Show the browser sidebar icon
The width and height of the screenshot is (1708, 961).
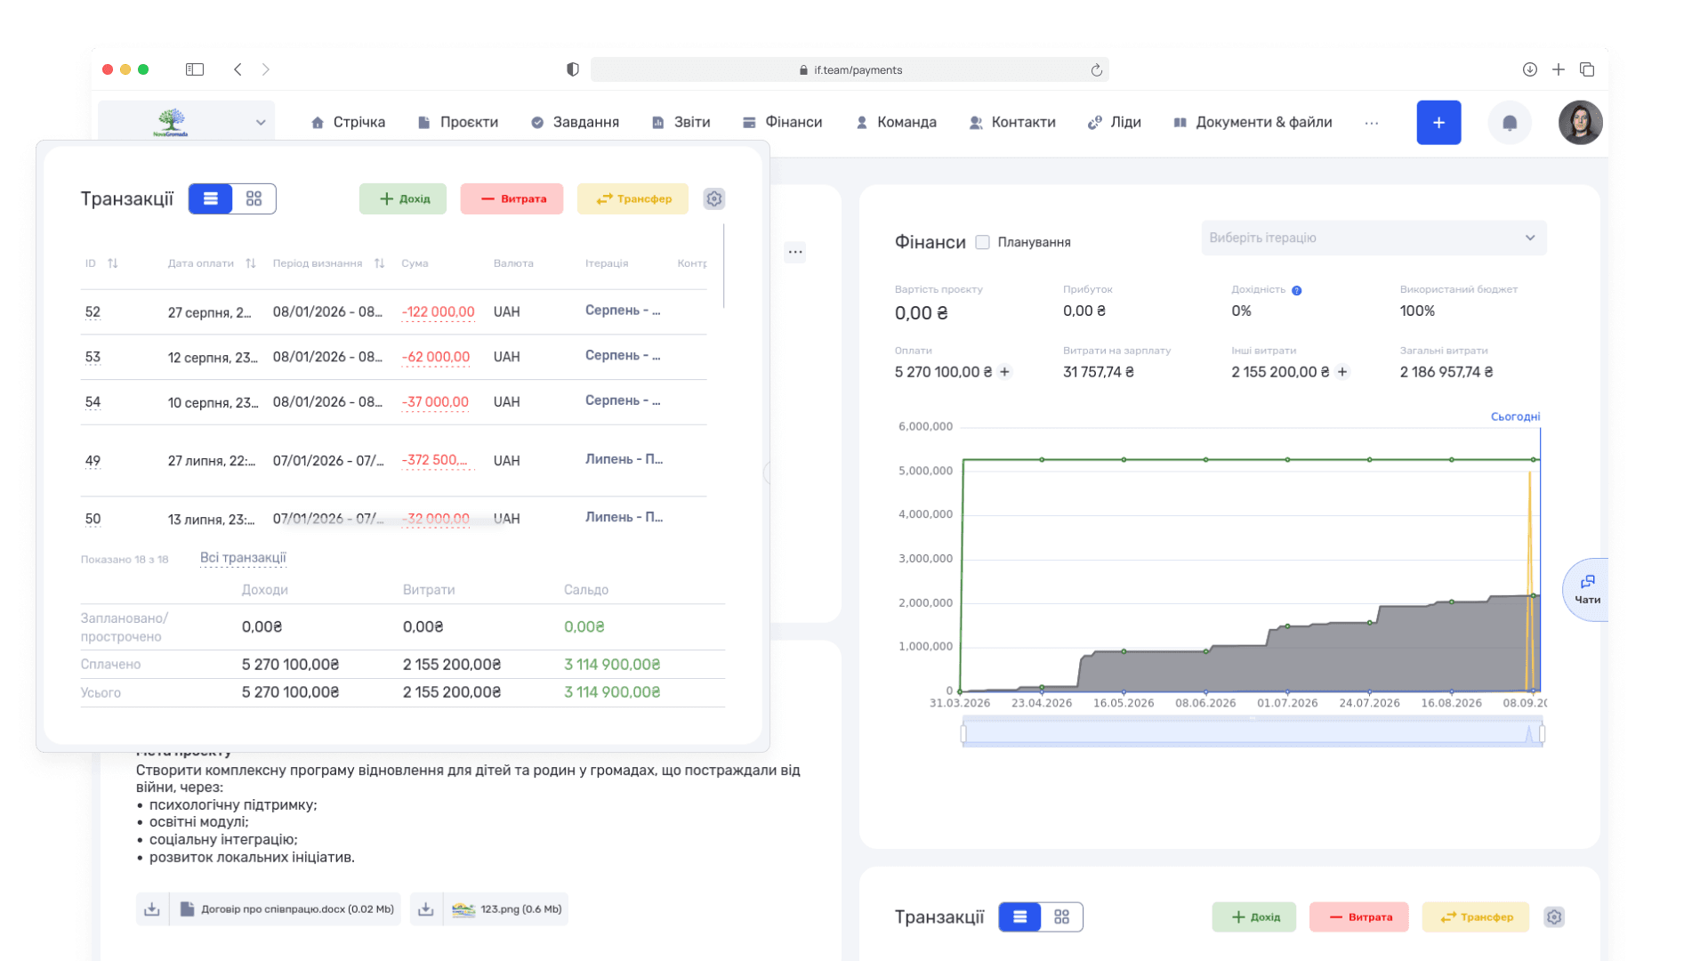tap(195, 69)
